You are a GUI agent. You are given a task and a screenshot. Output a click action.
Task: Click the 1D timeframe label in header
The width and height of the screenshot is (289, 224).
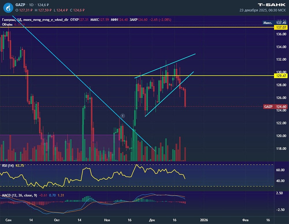coord(31,5)
